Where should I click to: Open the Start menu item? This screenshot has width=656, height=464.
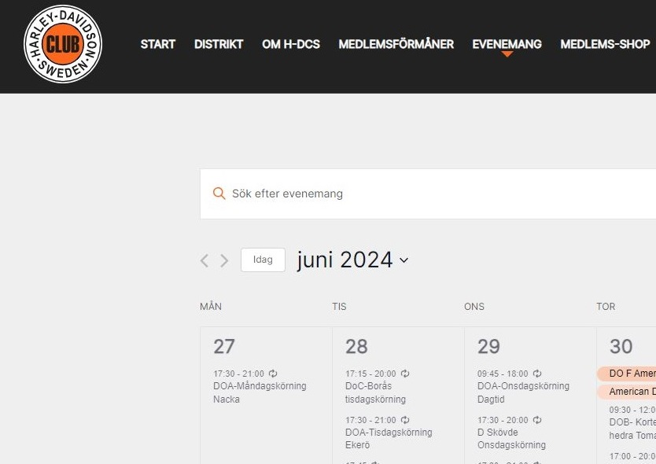coord(157,44)
